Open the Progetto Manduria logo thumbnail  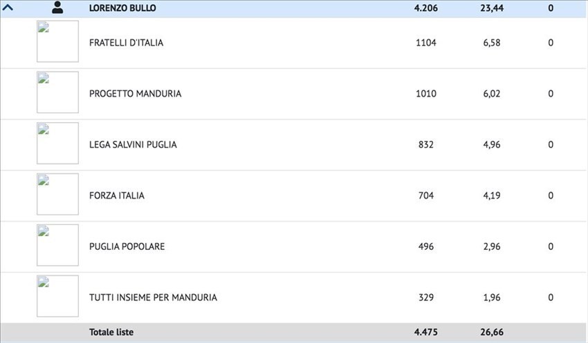click(x=57, y=92)
